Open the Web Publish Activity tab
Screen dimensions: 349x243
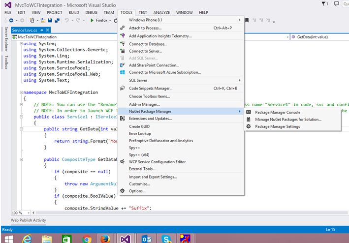pos(28,220)
